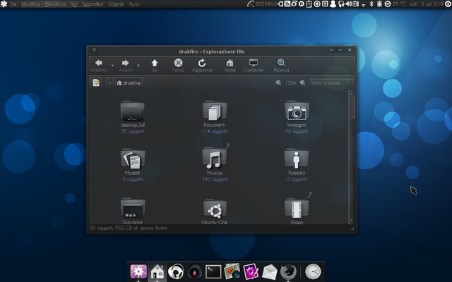Image resolution: width=452 pixels, height=282 pixels.
Task: Click the drakfire path button
Action: (x=129, y=83)
